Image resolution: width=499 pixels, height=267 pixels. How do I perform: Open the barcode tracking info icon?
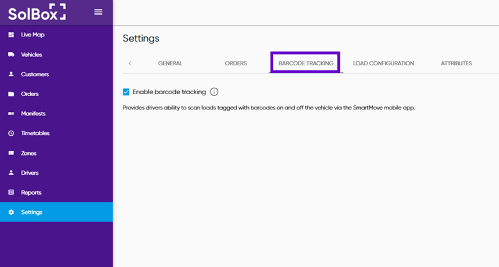(214, 92)
